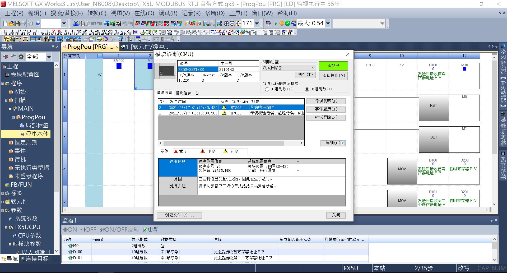Screen dimensions: 507x273
Task: Open the 以太网诊断 auxiliary function dropdown
Action: [x=289, y=68]
